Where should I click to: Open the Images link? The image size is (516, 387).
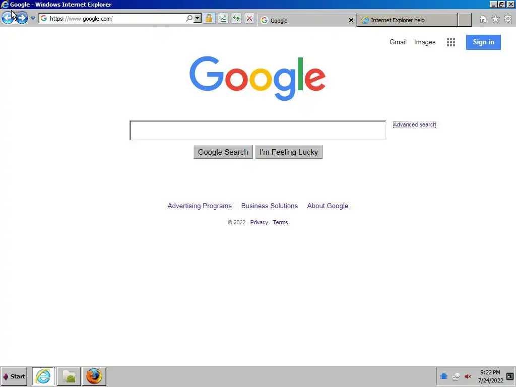click(424, 42)
